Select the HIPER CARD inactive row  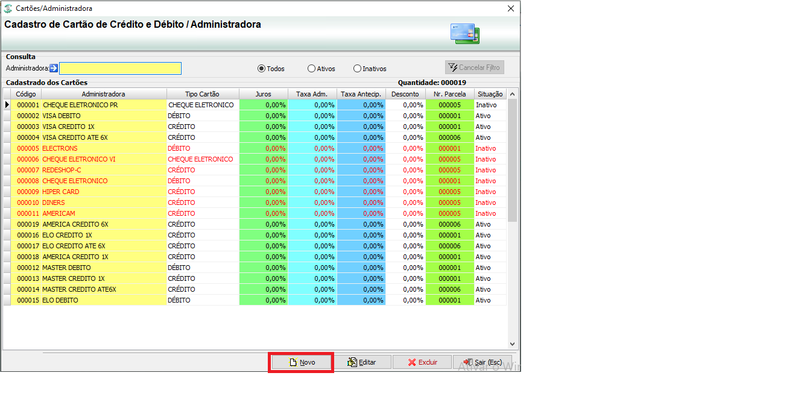click(255, 192)
